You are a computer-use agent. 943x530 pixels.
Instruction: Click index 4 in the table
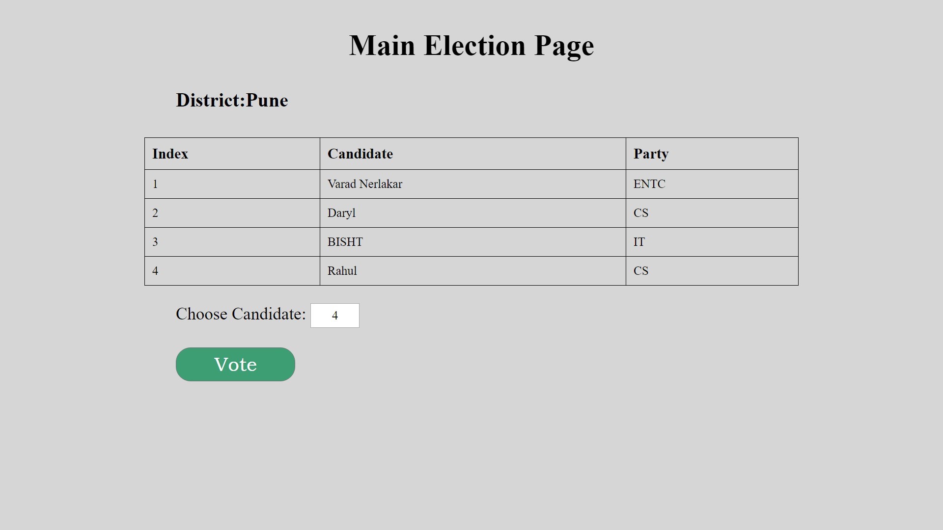click(x=232, y=271)
